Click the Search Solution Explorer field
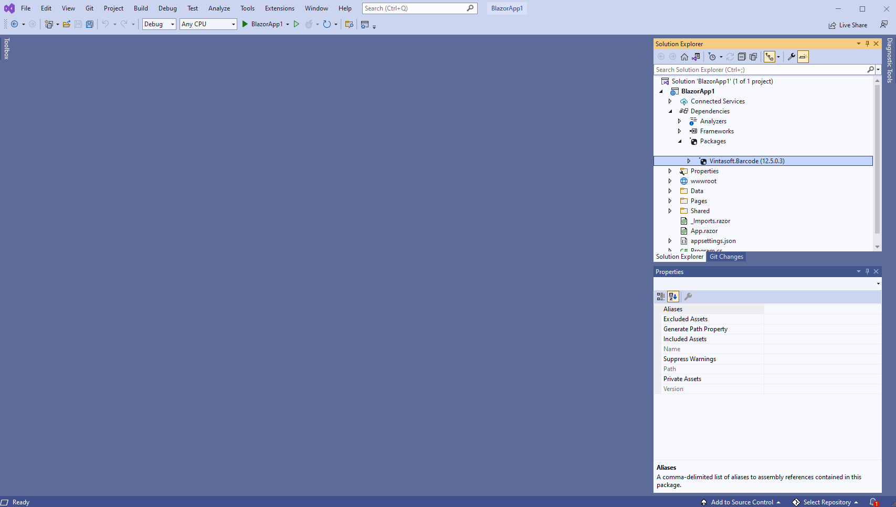Viewport: 896px width, 507px height. point(760,70)
